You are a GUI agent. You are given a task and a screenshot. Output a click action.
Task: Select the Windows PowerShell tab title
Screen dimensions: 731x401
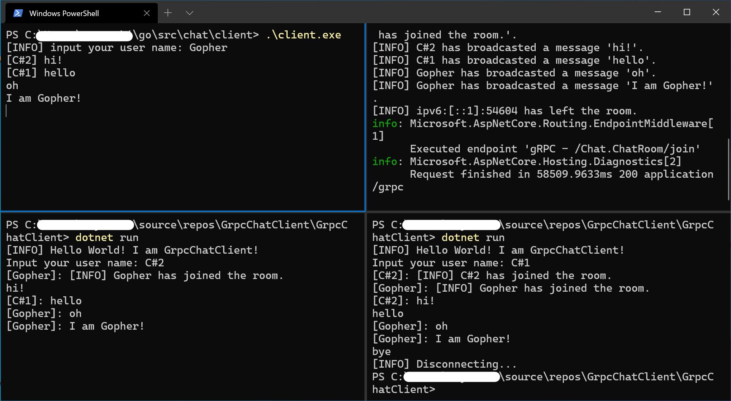tap(64, 13)
